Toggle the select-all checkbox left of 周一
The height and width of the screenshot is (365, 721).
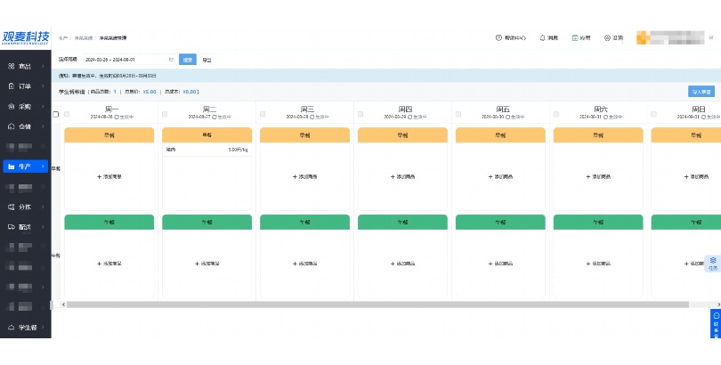pyautogui.click(x=56, y=114)
